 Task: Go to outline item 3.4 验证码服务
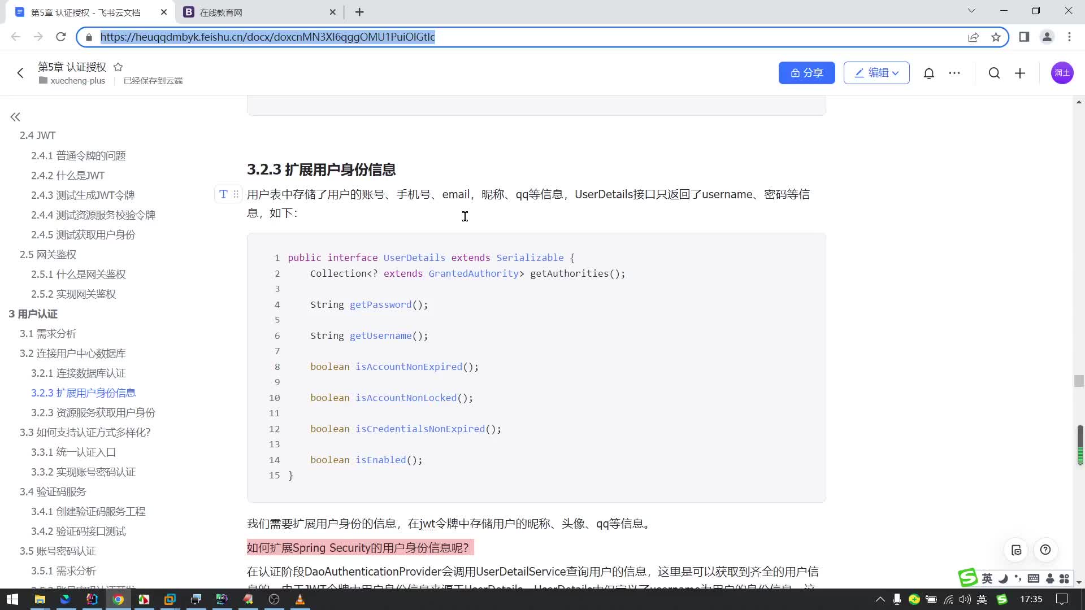point(53,491)
